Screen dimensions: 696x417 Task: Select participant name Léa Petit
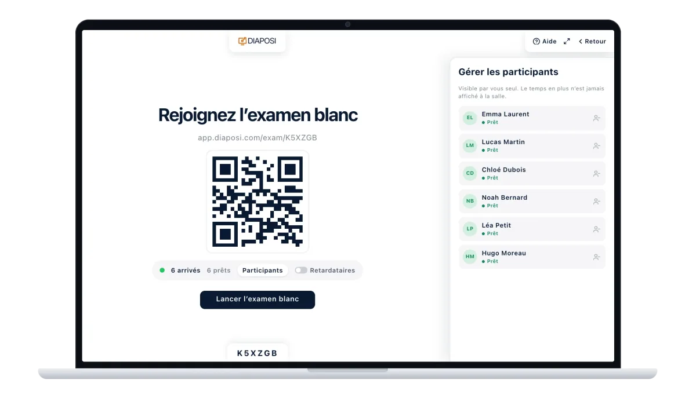[496, 225]
